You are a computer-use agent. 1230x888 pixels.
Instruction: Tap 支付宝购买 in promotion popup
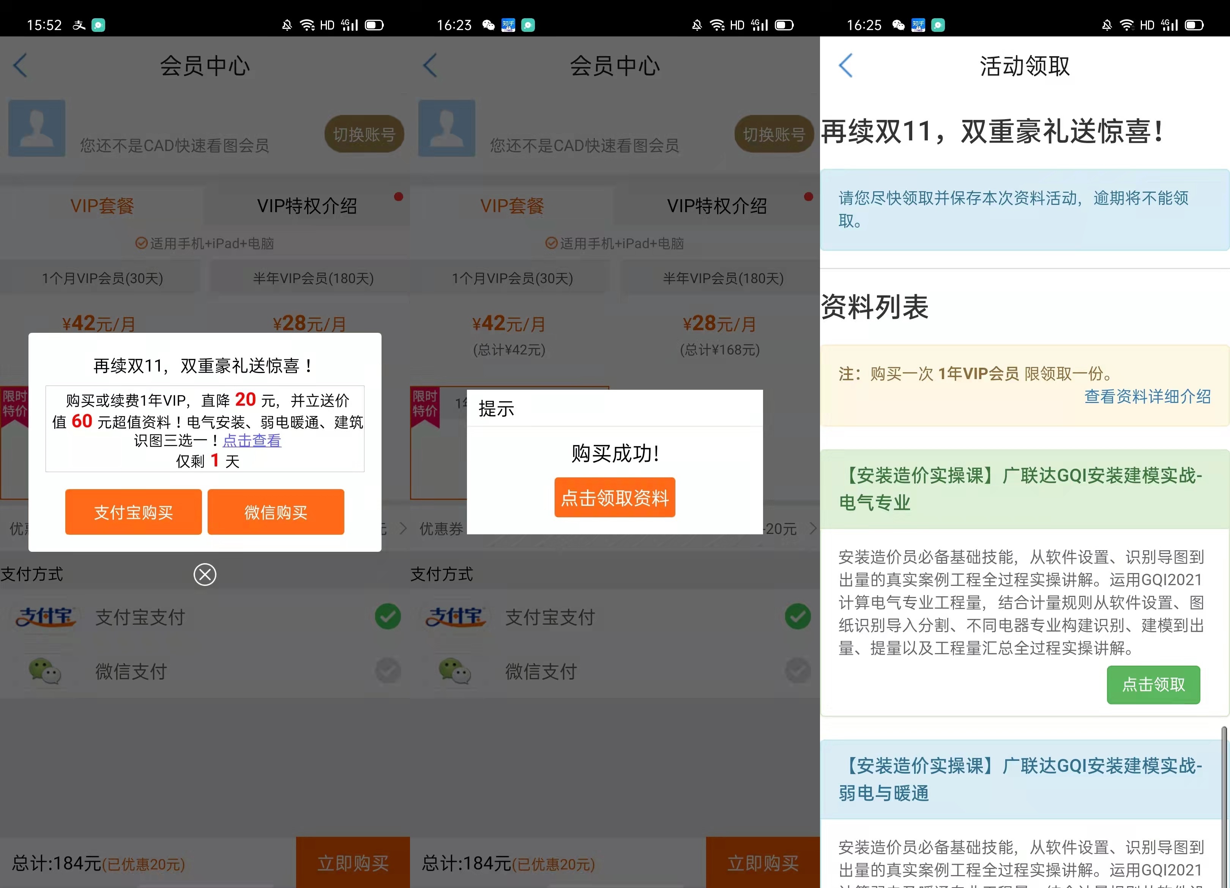coord(133,512)
